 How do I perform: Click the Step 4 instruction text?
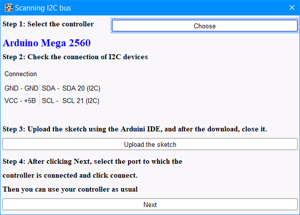92,161
